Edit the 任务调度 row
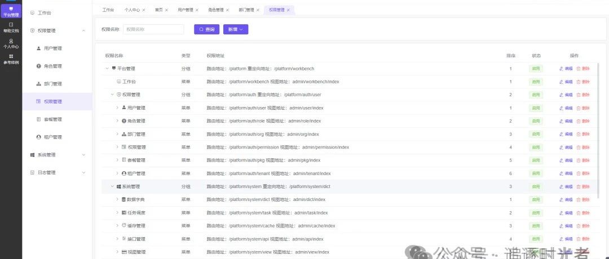 [x=566, y=213]
